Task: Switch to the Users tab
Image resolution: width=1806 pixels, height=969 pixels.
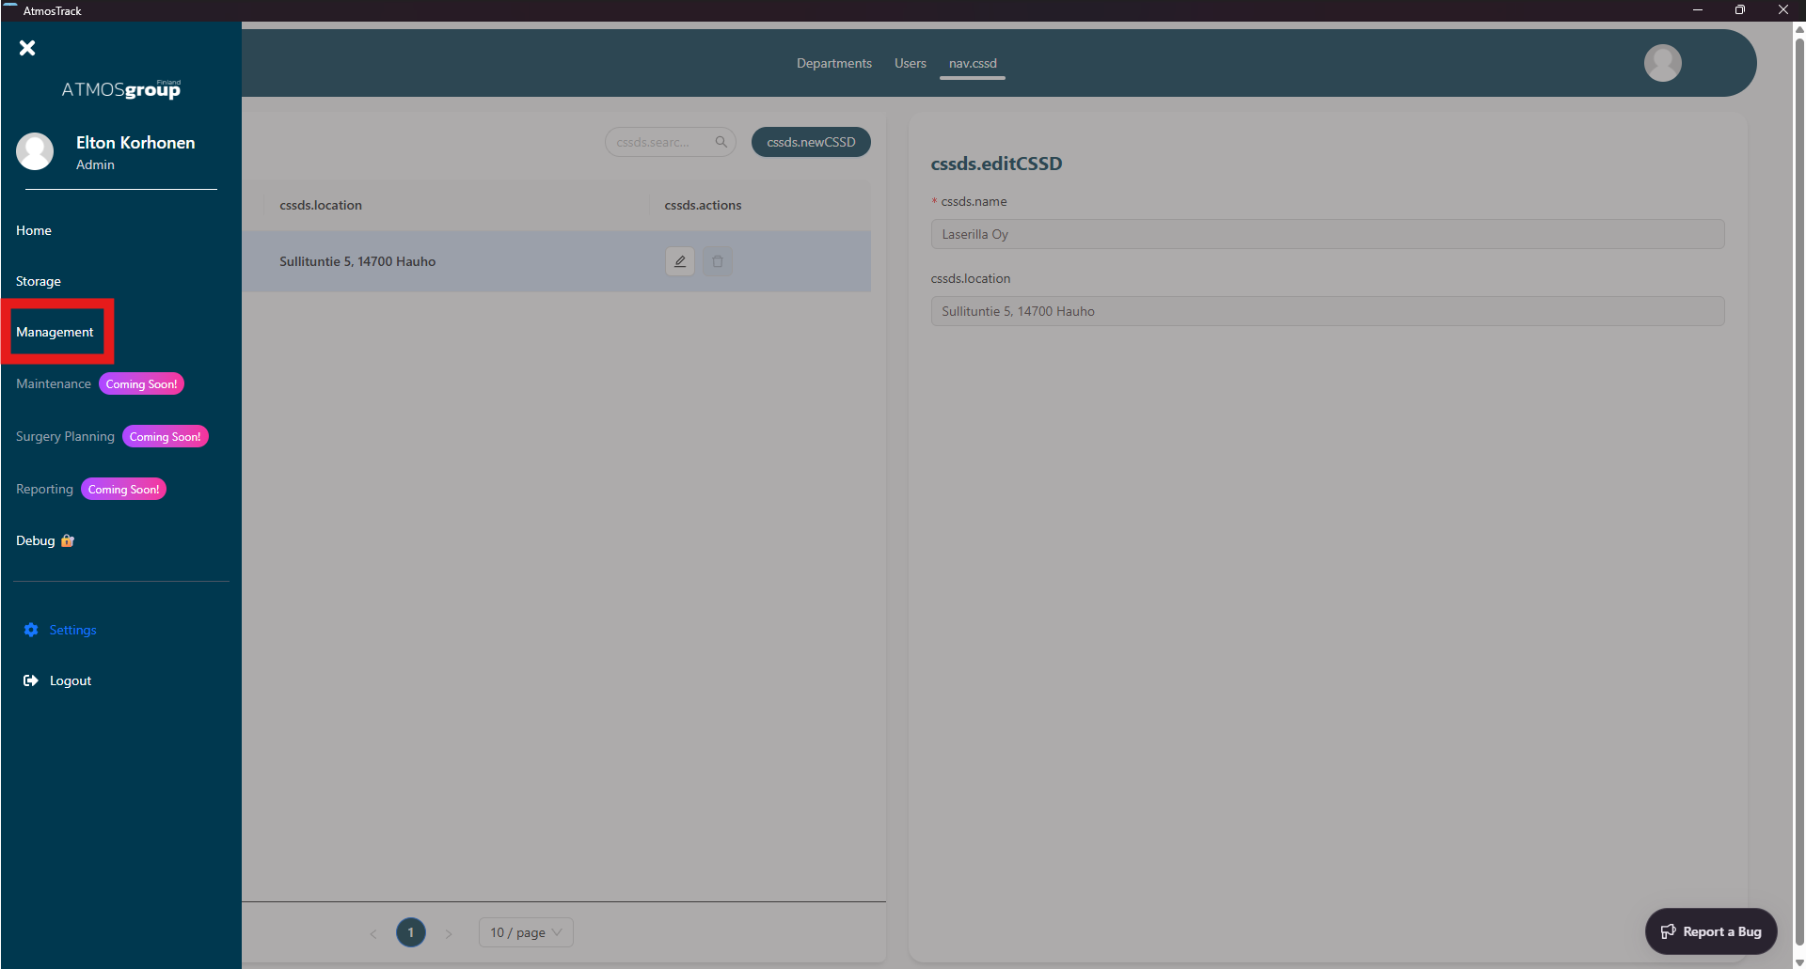Action: [x=911, y=63]
